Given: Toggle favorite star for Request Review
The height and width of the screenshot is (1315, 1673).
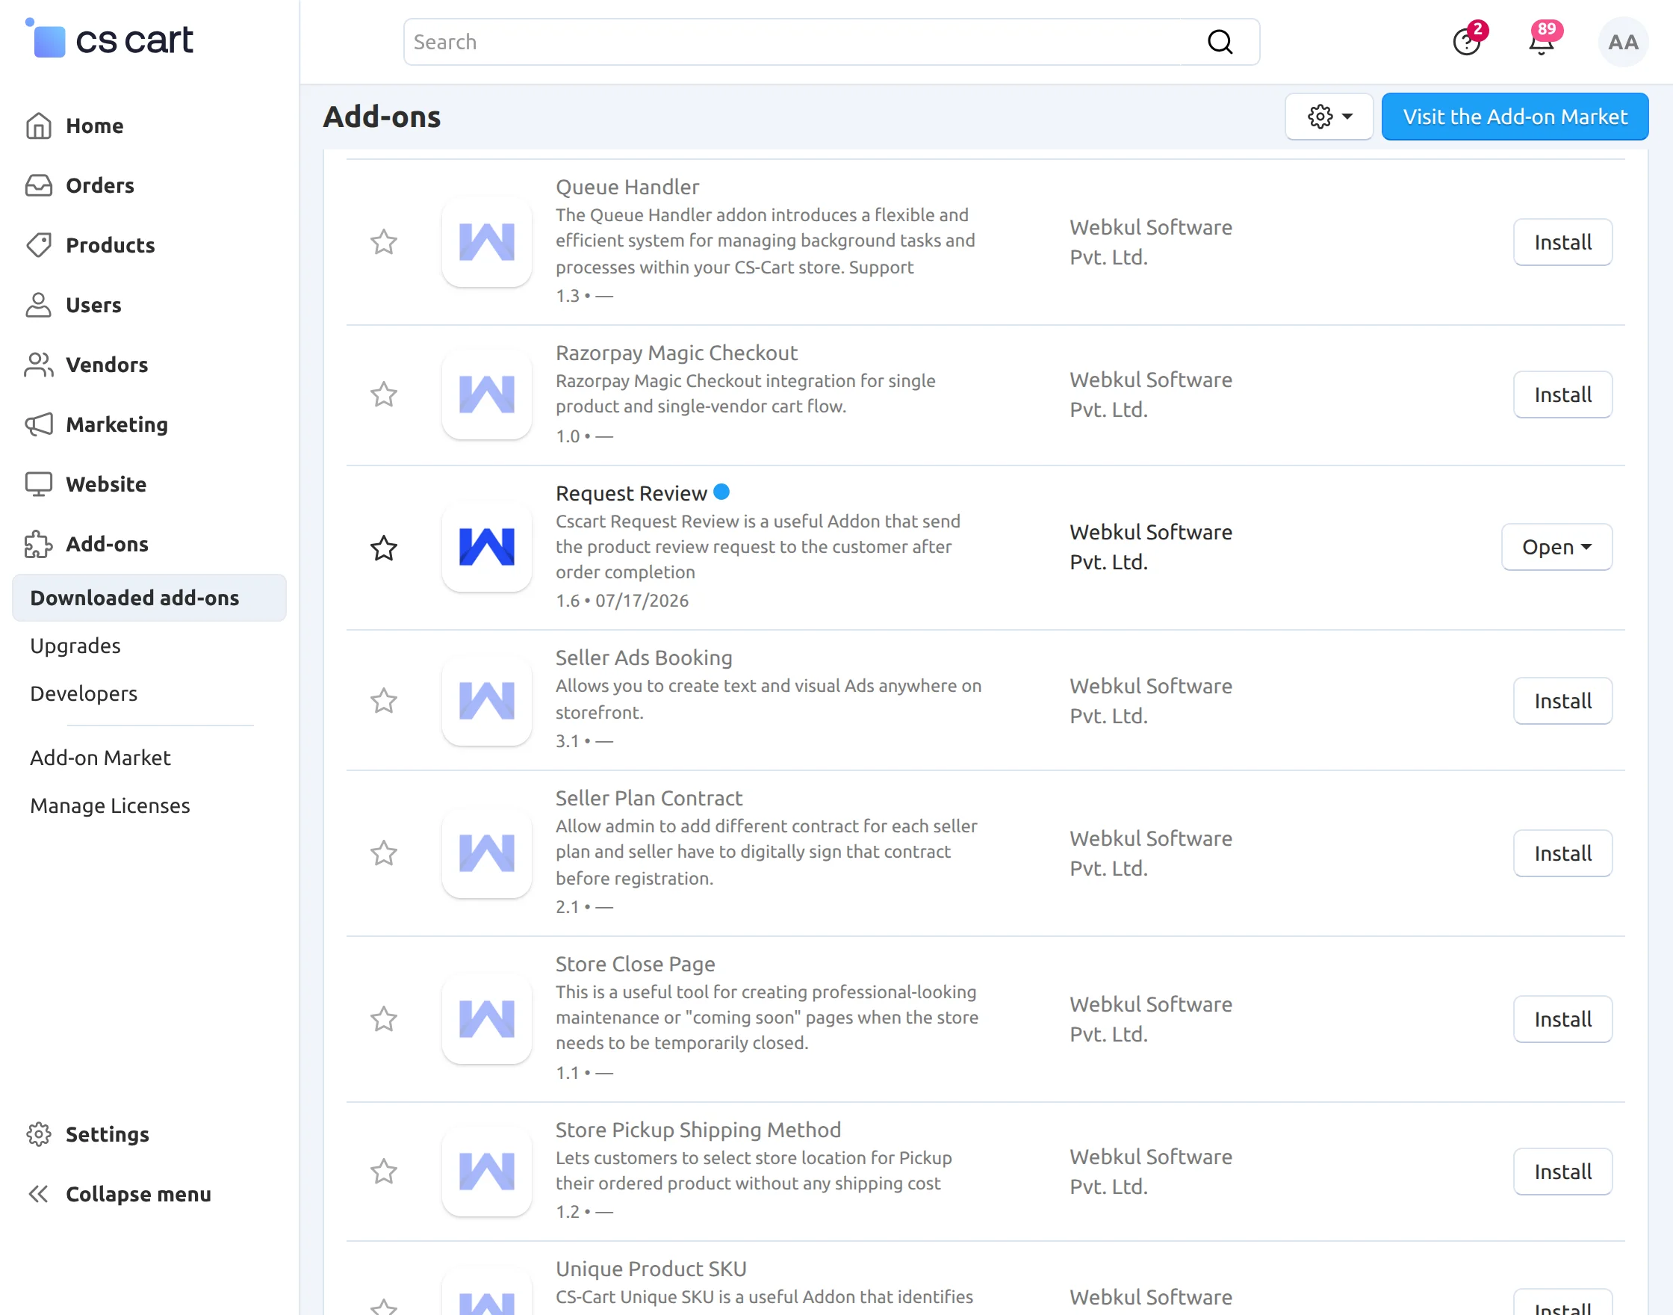Looking at the screenshot, I should (x=383, y=548).
